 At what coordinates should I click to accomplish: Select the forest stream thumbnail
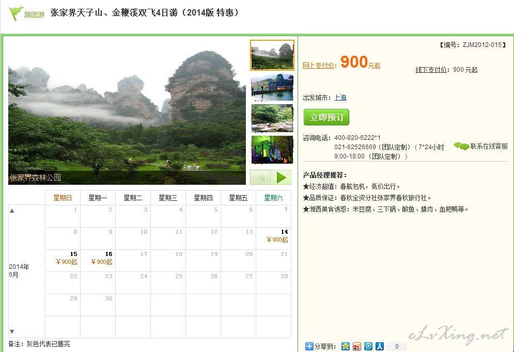pyautogui.click(x=272, y=118)
